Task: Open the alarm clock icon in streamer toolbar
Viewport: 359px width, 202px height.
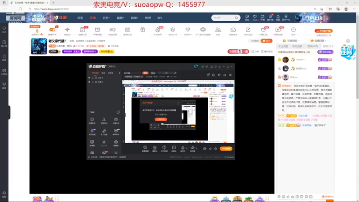Action: (97, 30)
